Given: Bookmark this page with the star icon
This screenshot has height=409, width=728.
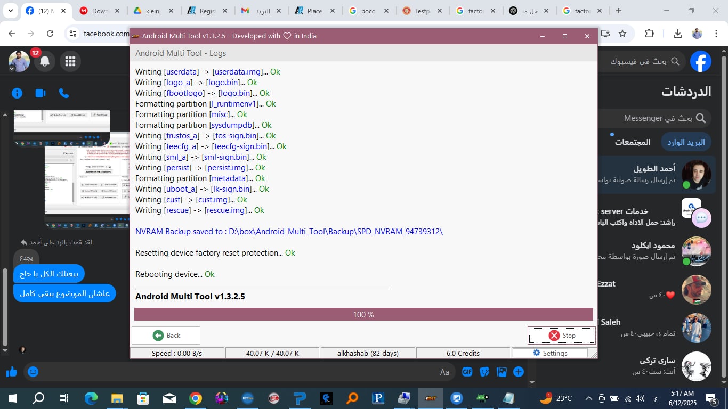Looking at the screenshot, I should [x=622, y=34].
